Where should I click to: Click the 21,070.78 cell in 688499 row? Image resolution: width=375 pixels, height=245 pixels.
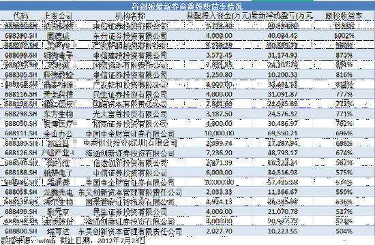point(282,212)
